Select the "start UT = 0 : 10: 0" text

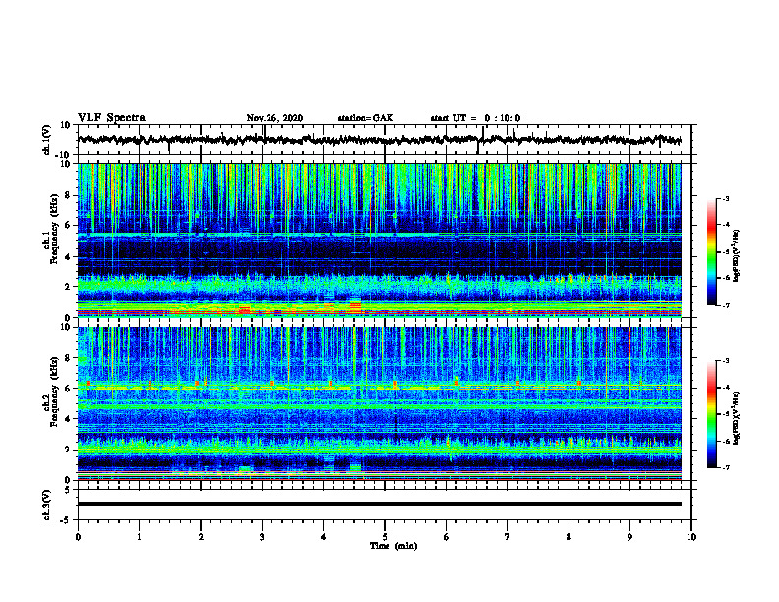[x=475, y=118]
